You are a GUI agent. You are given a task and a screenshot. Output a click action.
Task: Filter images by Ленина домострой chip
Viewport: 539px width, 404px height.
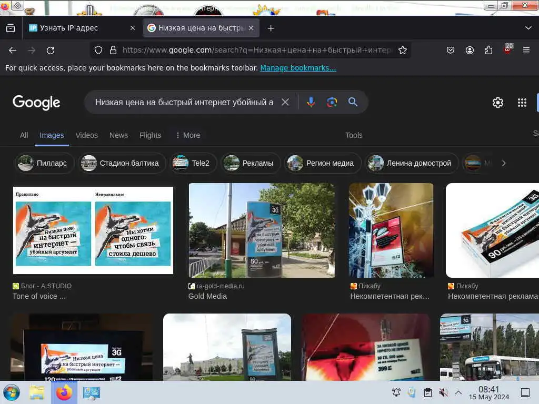412,163
